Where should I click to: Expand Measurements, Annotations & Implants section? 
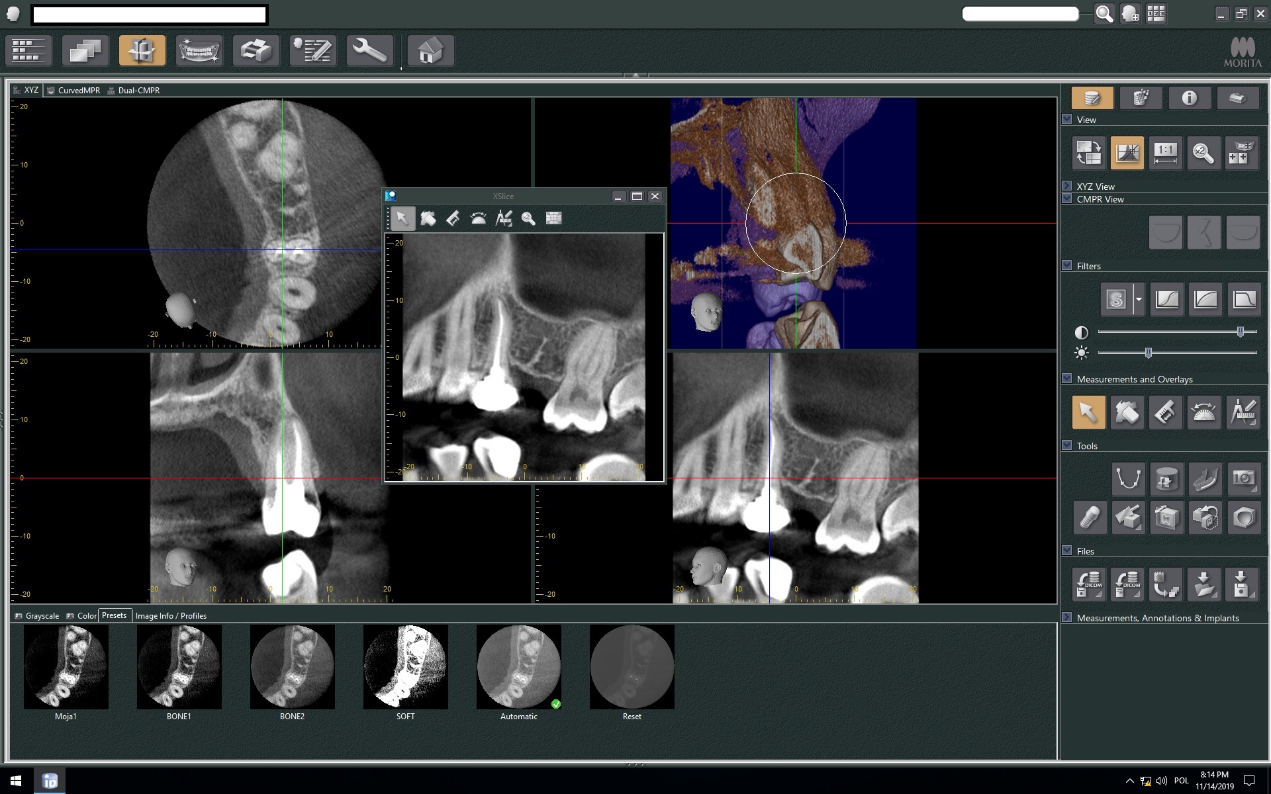click(x=1067, y=617)
